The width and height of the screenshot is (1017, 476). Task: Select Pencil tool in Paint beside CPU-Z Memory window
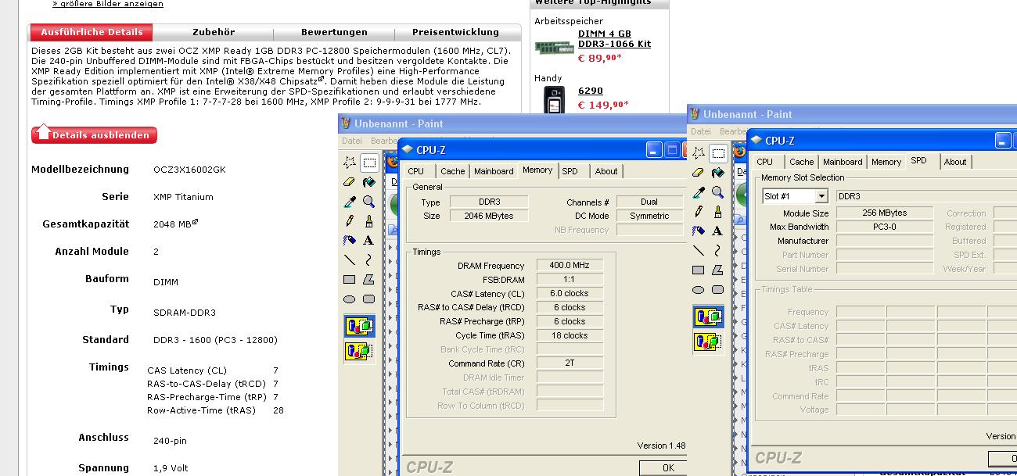click(x=349, y=221)
